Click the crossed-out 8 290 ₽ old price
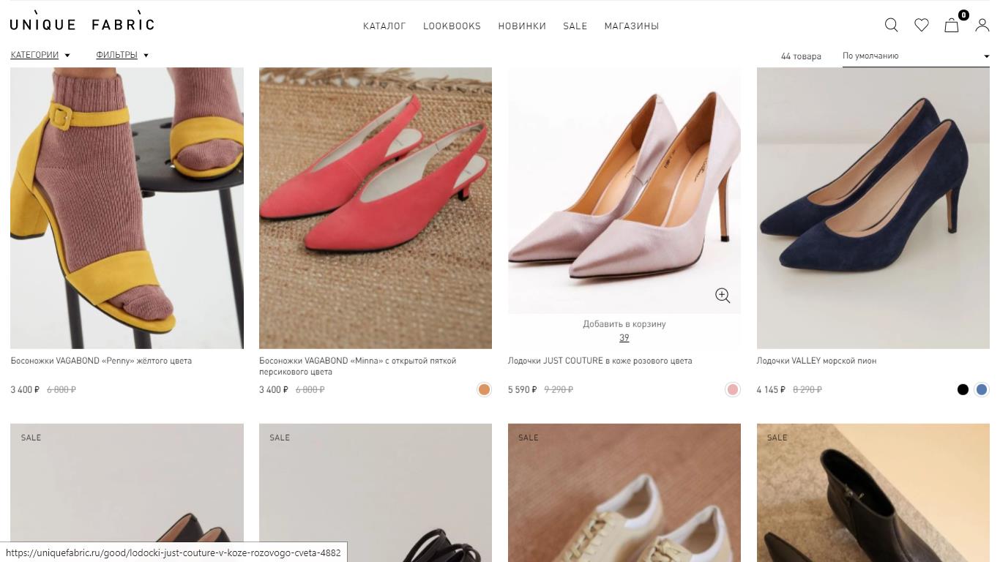1000x562 pixels. point(807,389)
